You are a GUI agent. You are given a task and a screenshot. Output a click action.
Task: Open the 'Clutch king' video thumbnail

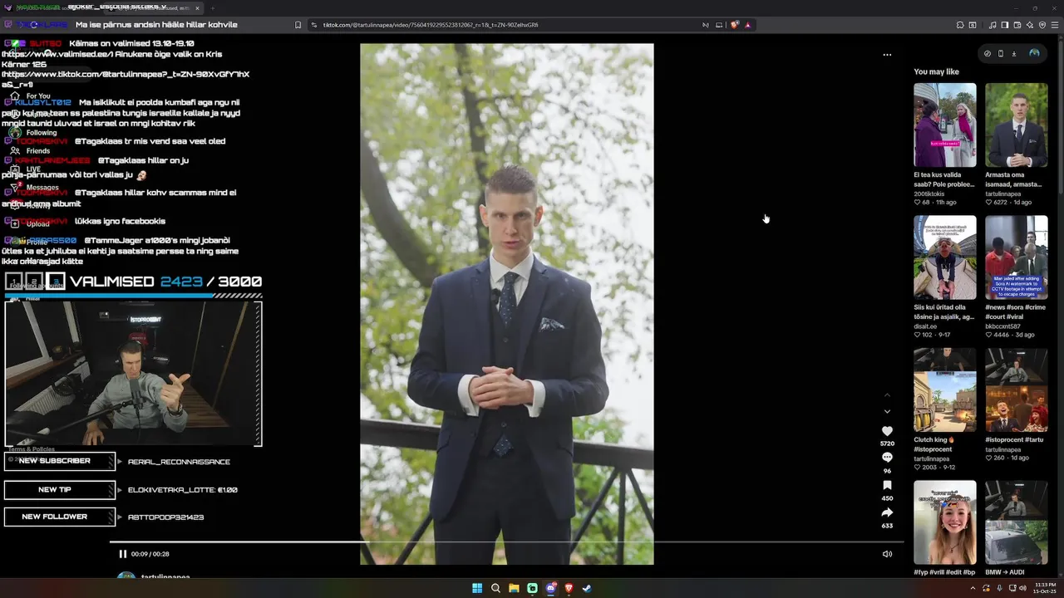(945, 390)
